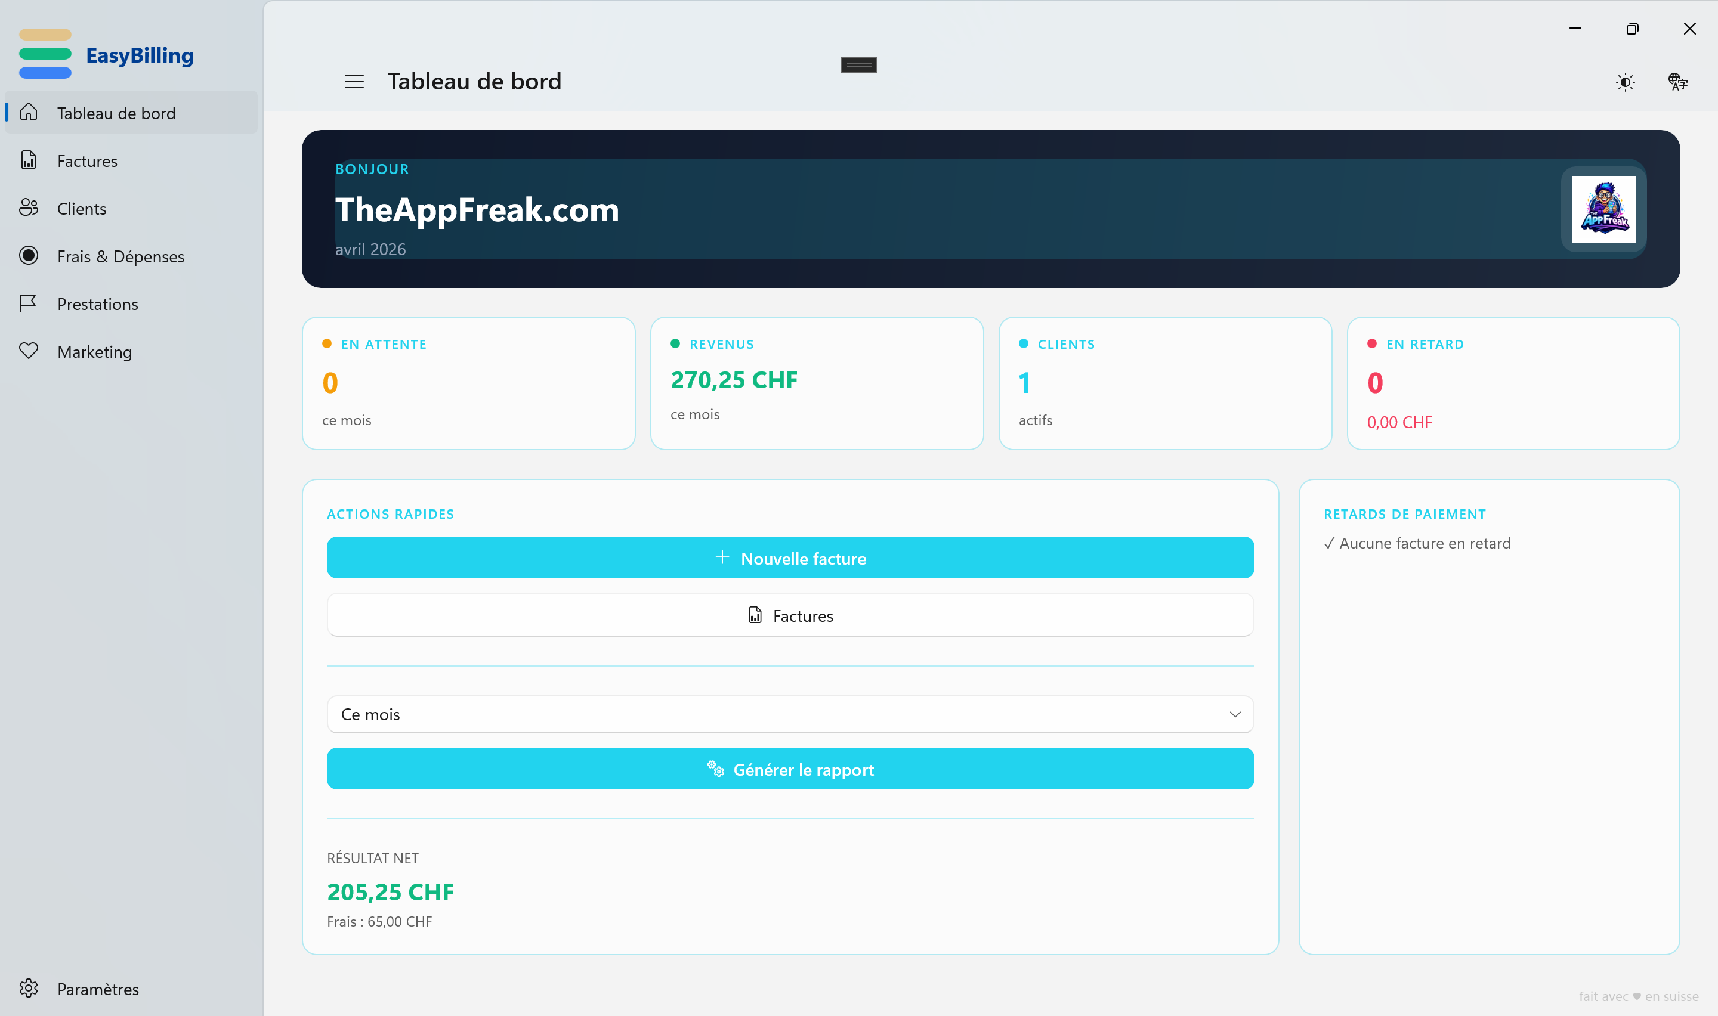Open Paramètres with the gear icon
The height and width of the screenshot is (1016, 1718).
[29, 988]
